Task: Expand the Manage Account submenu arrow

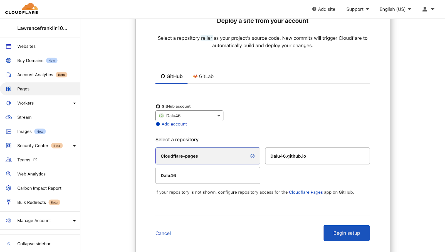Action: pyautogui.click(x=74, y=221)
